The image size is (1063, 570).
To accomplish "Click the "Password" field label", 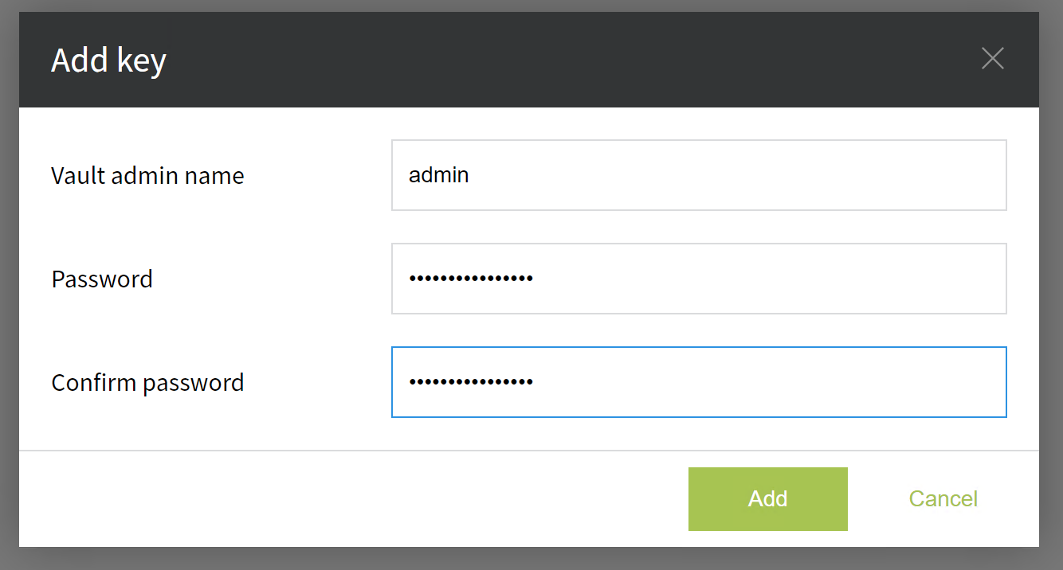I will click(x=102, y=279).
